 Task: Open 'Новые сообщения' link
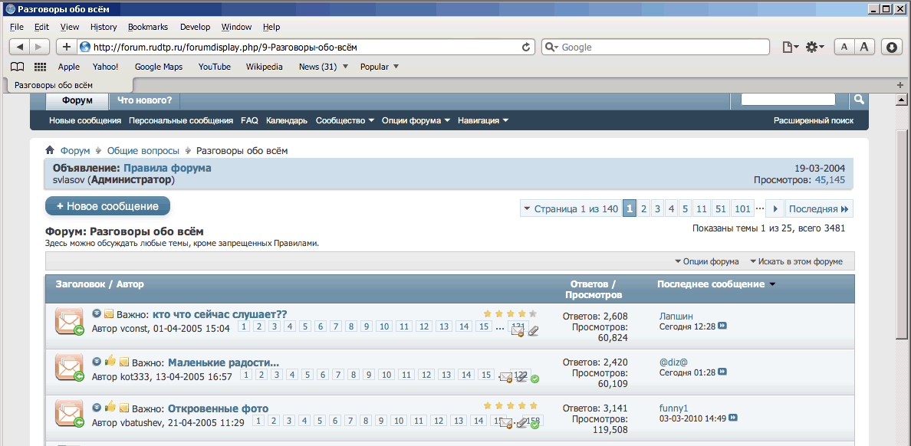tap(85, 120)
